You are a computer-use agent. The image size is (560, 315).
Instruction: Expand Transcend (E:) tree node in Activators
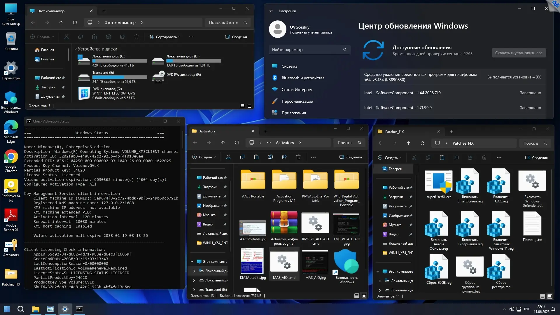(x=194, y=290)
